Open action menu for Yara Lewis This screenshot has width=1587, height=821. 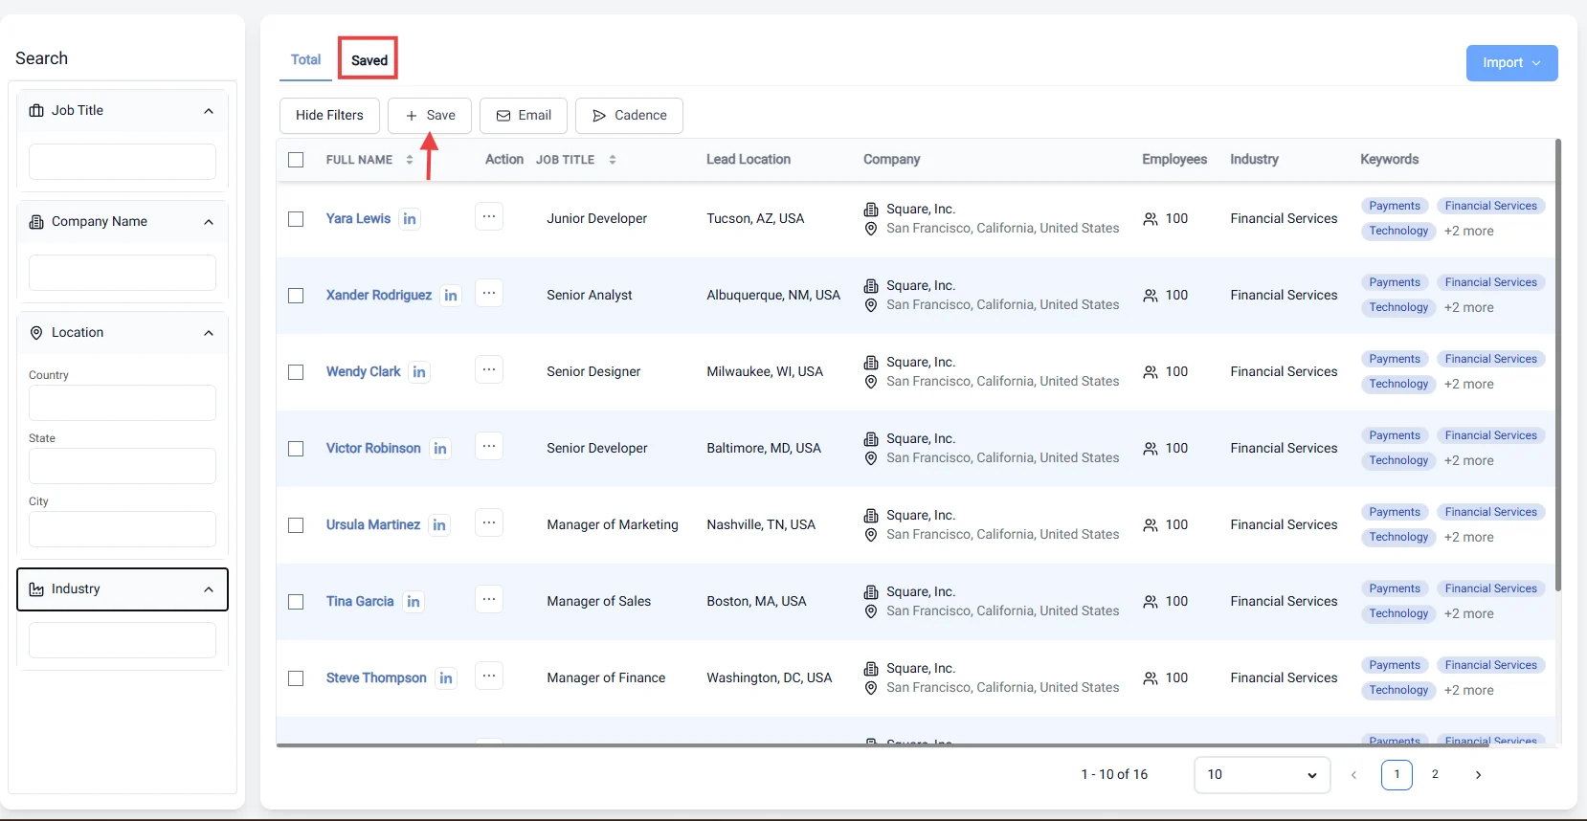coord(489,216)
